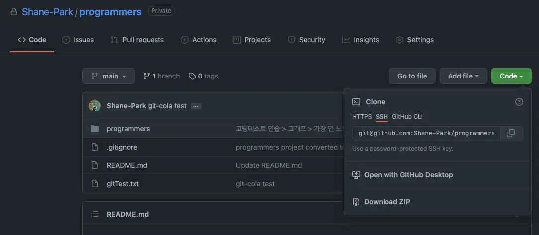Viewport: 539px width, 235px height.
Task: Open the main branch dropdown
Action: tap(108, 76)
